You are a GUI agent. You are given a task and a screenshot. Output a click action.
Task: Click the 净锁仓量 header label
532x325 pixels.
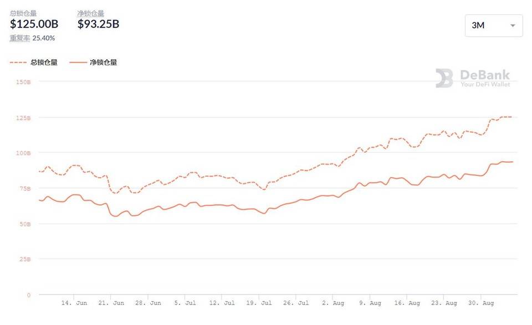click(x=91, y=13)
